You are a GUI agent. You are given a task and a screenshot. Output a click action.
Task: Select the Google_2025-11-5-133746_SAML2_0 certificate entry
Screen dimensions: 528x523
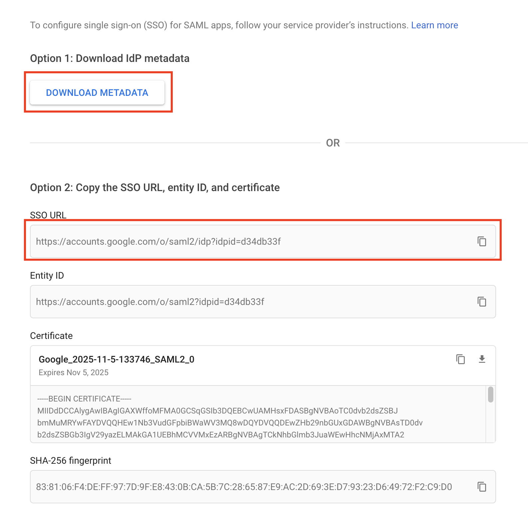click(x=117, y=360)
